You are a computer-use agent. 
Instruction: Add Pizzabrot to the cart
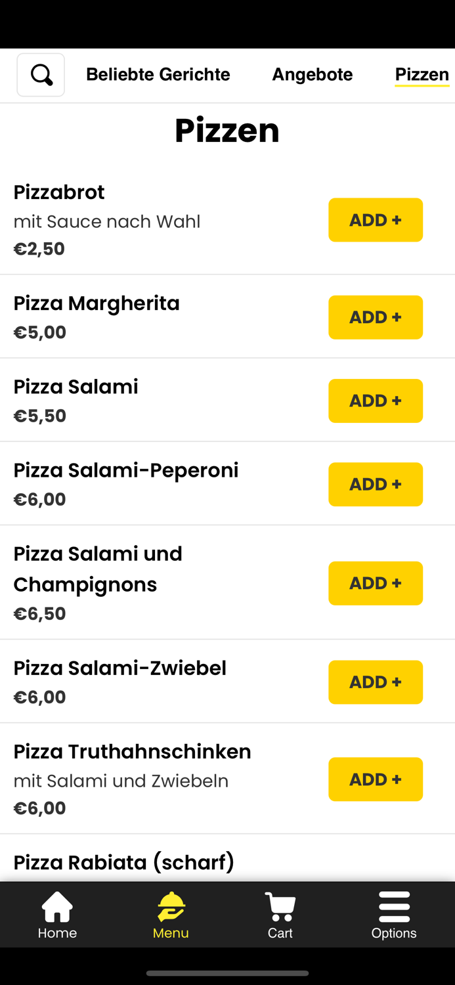click(376, 220)
